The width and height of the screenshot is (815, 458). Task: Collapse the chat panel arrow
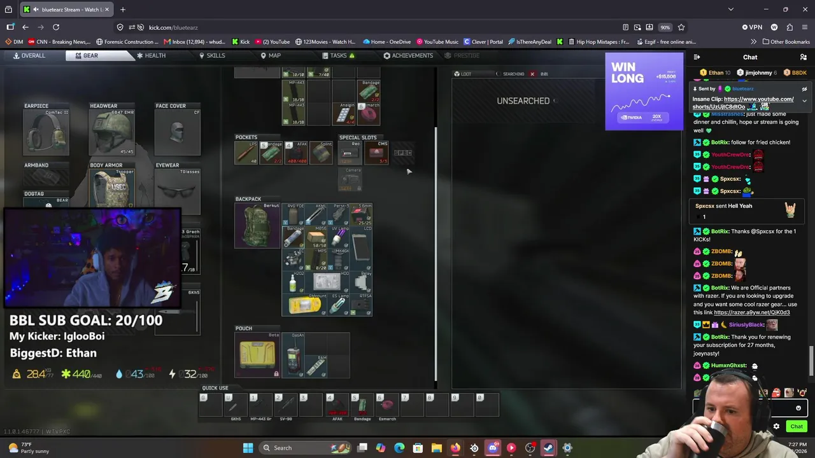point(697,57)
